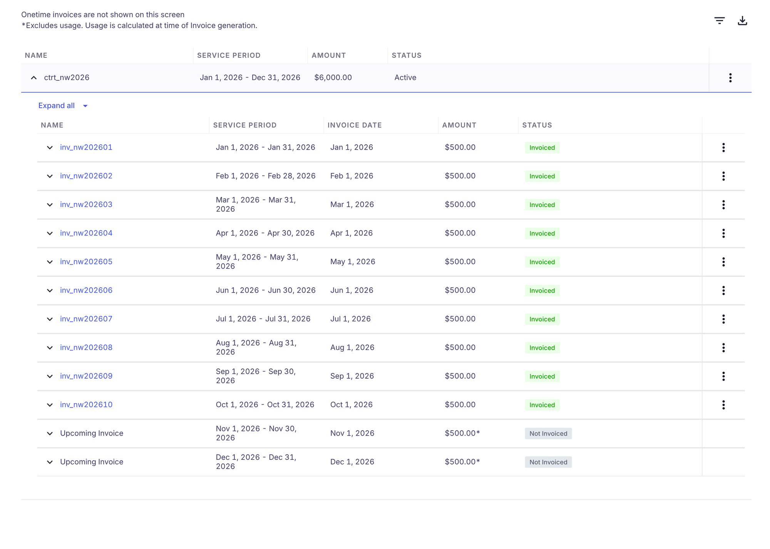
Task: Expand the inv_nw202609 invoice row
Action: point(50,376)
